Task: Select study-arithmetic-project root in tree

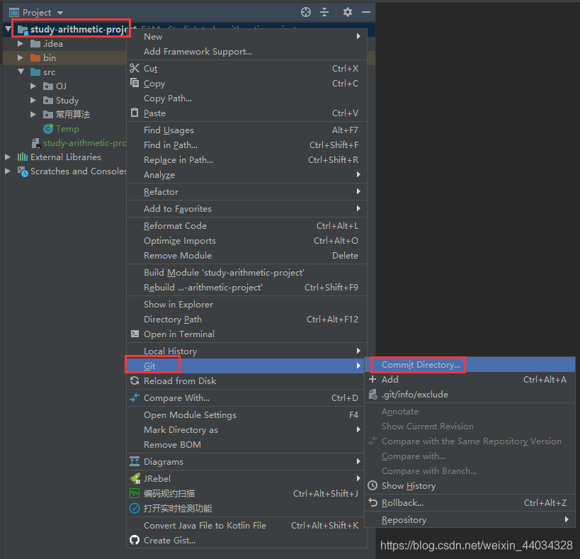Action: pos(79,29)
